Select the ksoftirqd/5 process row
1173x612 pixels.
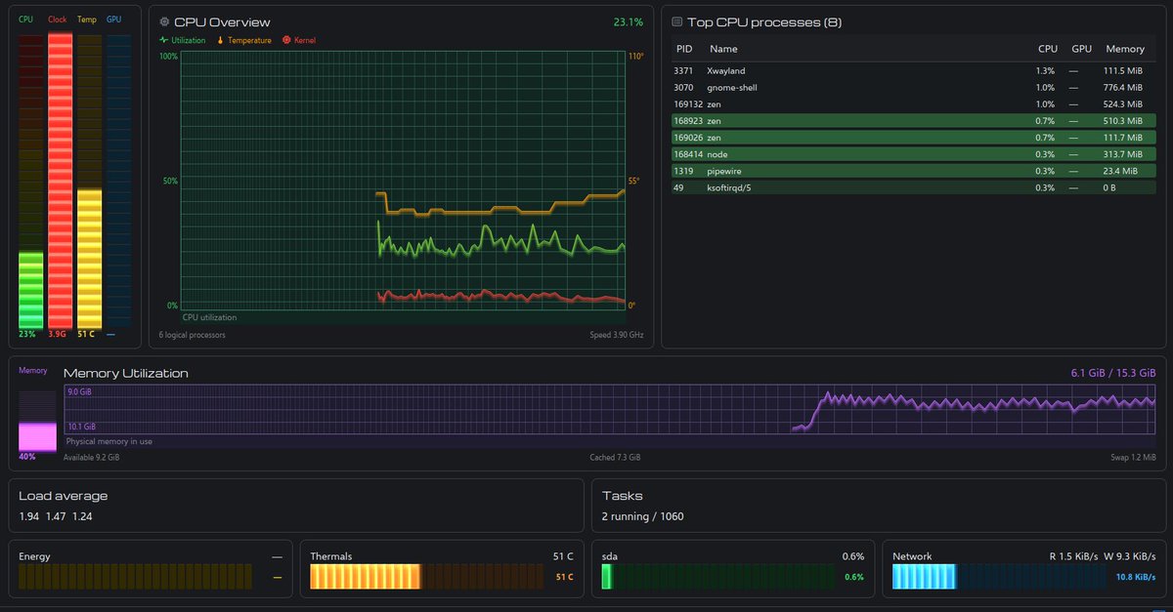tap(913, 187)
